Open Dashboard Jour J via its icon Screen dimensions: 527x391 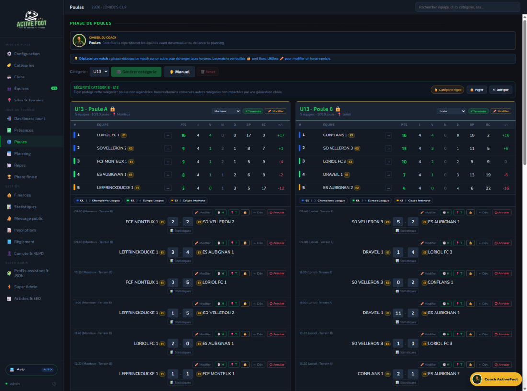9,119
